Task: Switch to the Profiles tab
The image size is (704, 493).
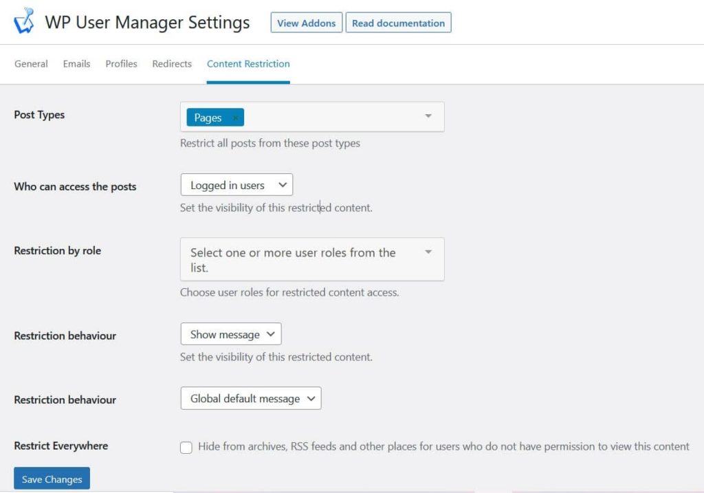Action: point(121,64)
